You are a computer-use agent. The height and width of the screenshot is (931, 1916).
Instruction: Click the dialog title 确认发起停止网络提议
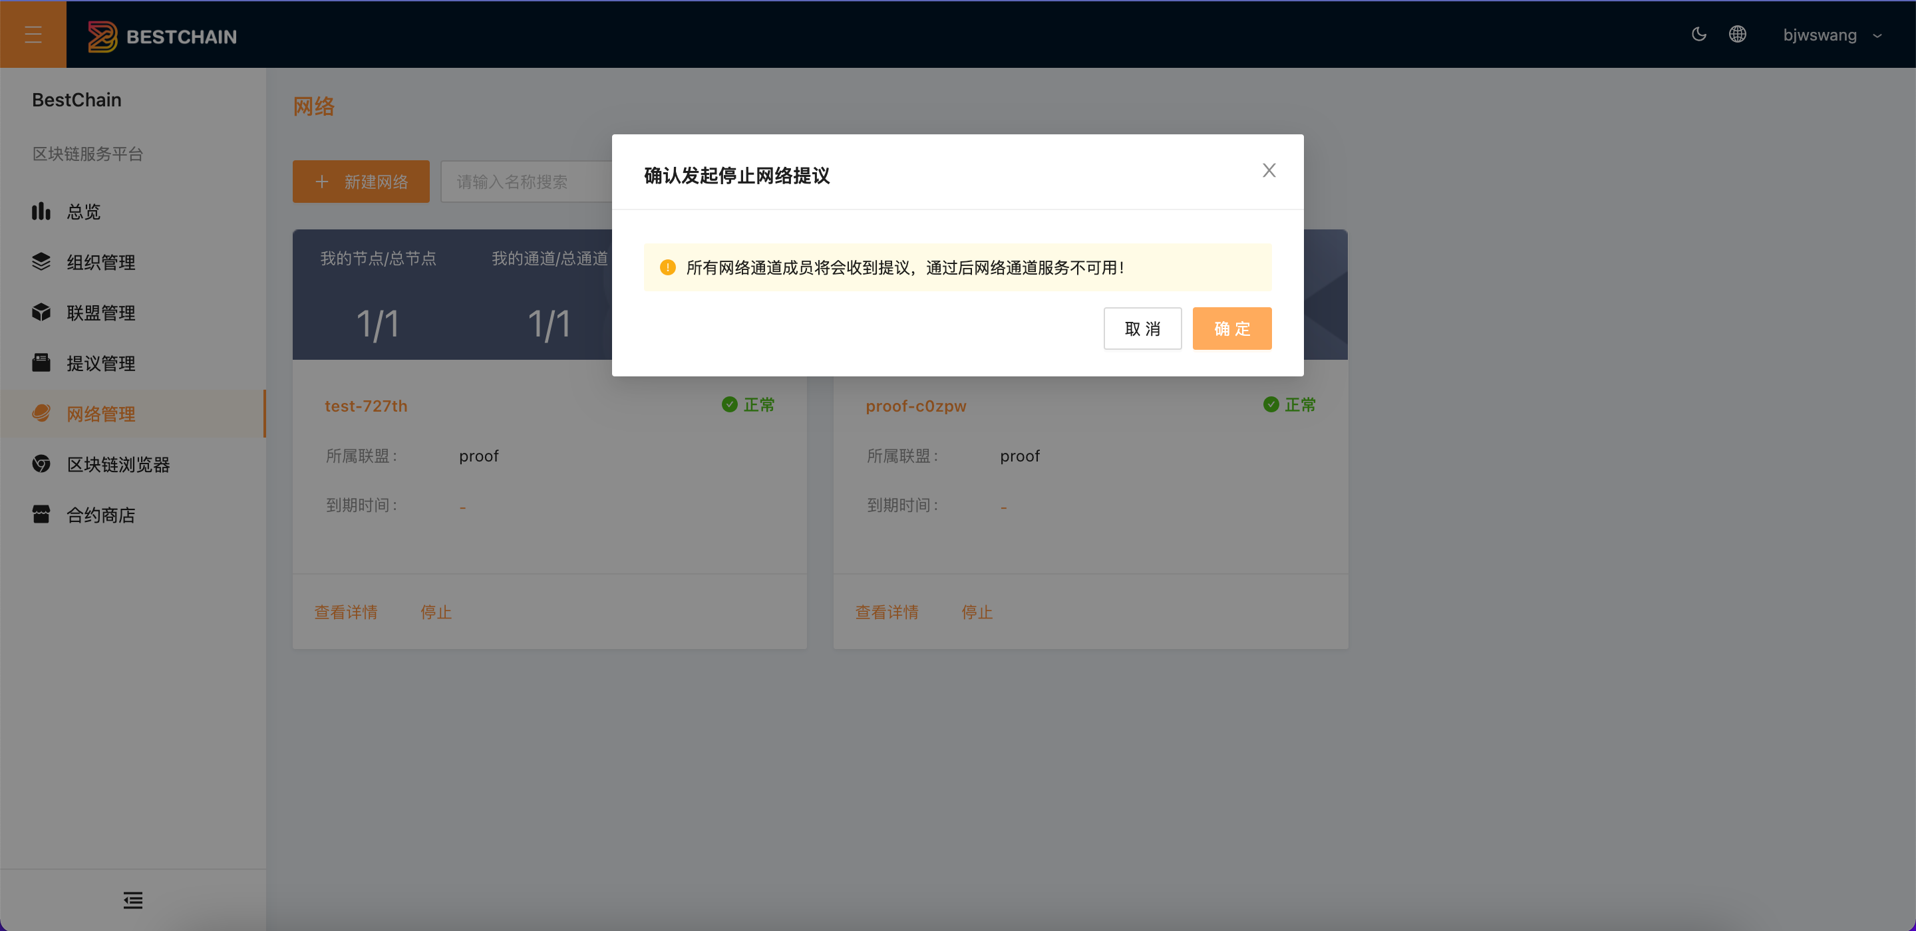[736, 176]
